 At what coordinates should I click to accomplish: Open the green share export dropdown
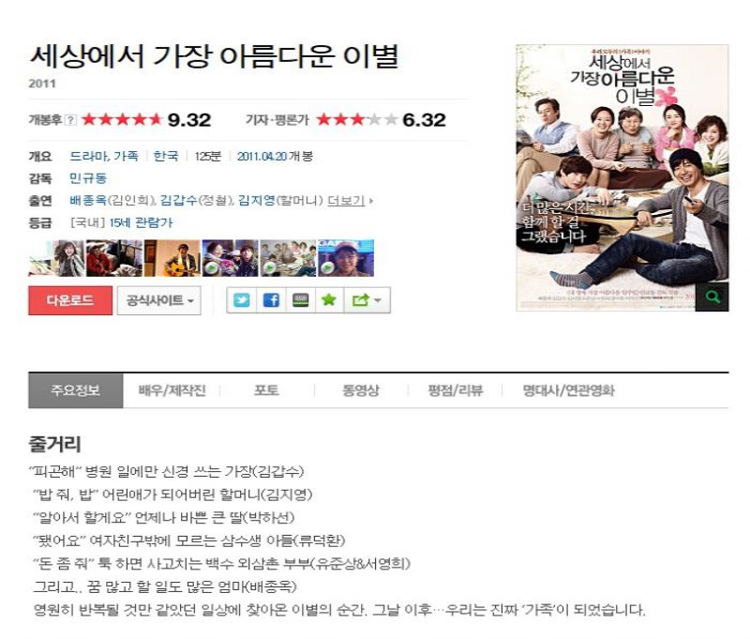tap(367, 300)
